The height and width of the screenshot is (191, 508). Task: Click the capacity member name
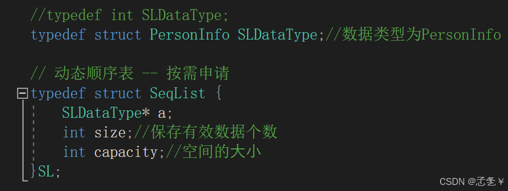(126, 152)
